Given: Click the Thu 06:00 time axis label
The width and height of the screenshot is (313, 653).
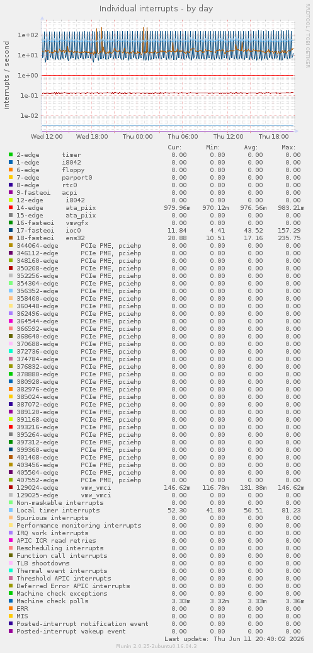Looking at the screenshot, I should 181,136.
